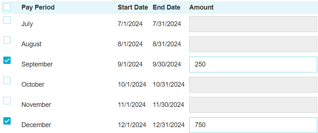Click the disabled August amount field
Screen dimensions: 318x133
point(253,44)
